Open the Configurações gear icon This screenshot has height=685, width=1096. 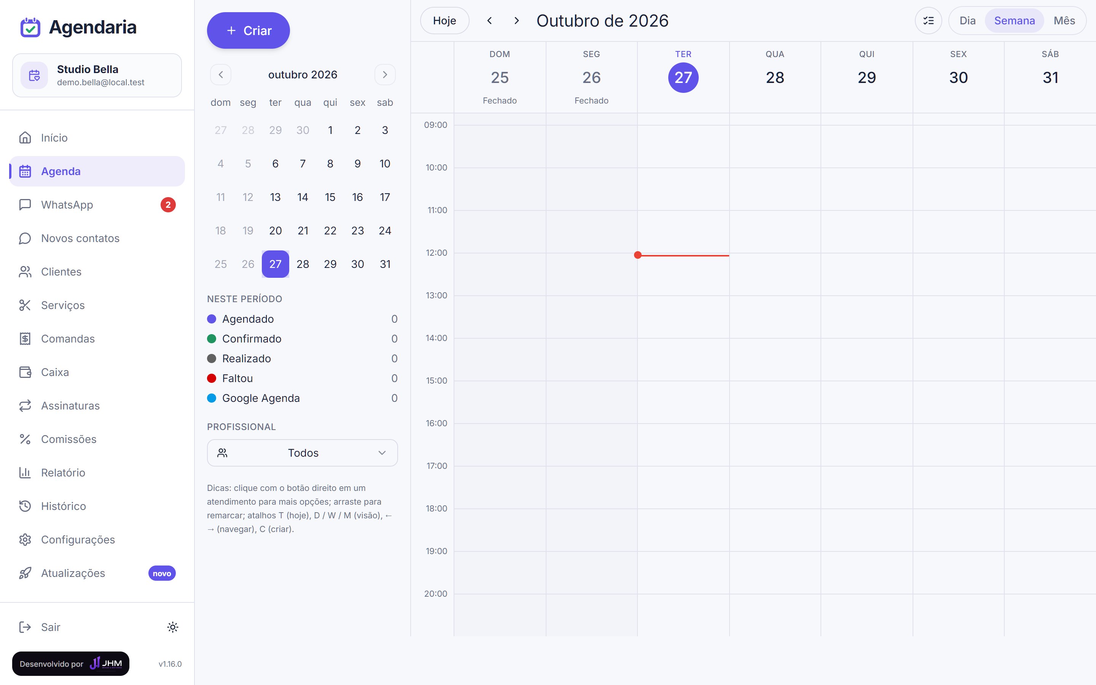point(25,540)
